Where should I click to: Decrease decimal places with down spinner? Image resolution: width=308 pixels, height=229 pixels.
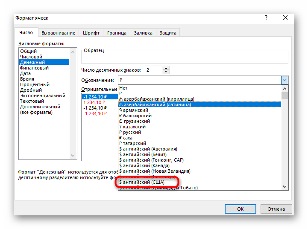click(166, 72)
